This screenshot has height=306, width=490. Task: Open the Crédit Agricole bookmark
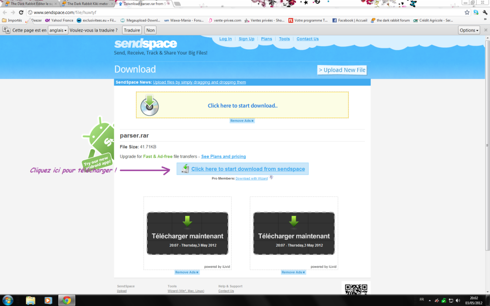click(x=433, y=20)
